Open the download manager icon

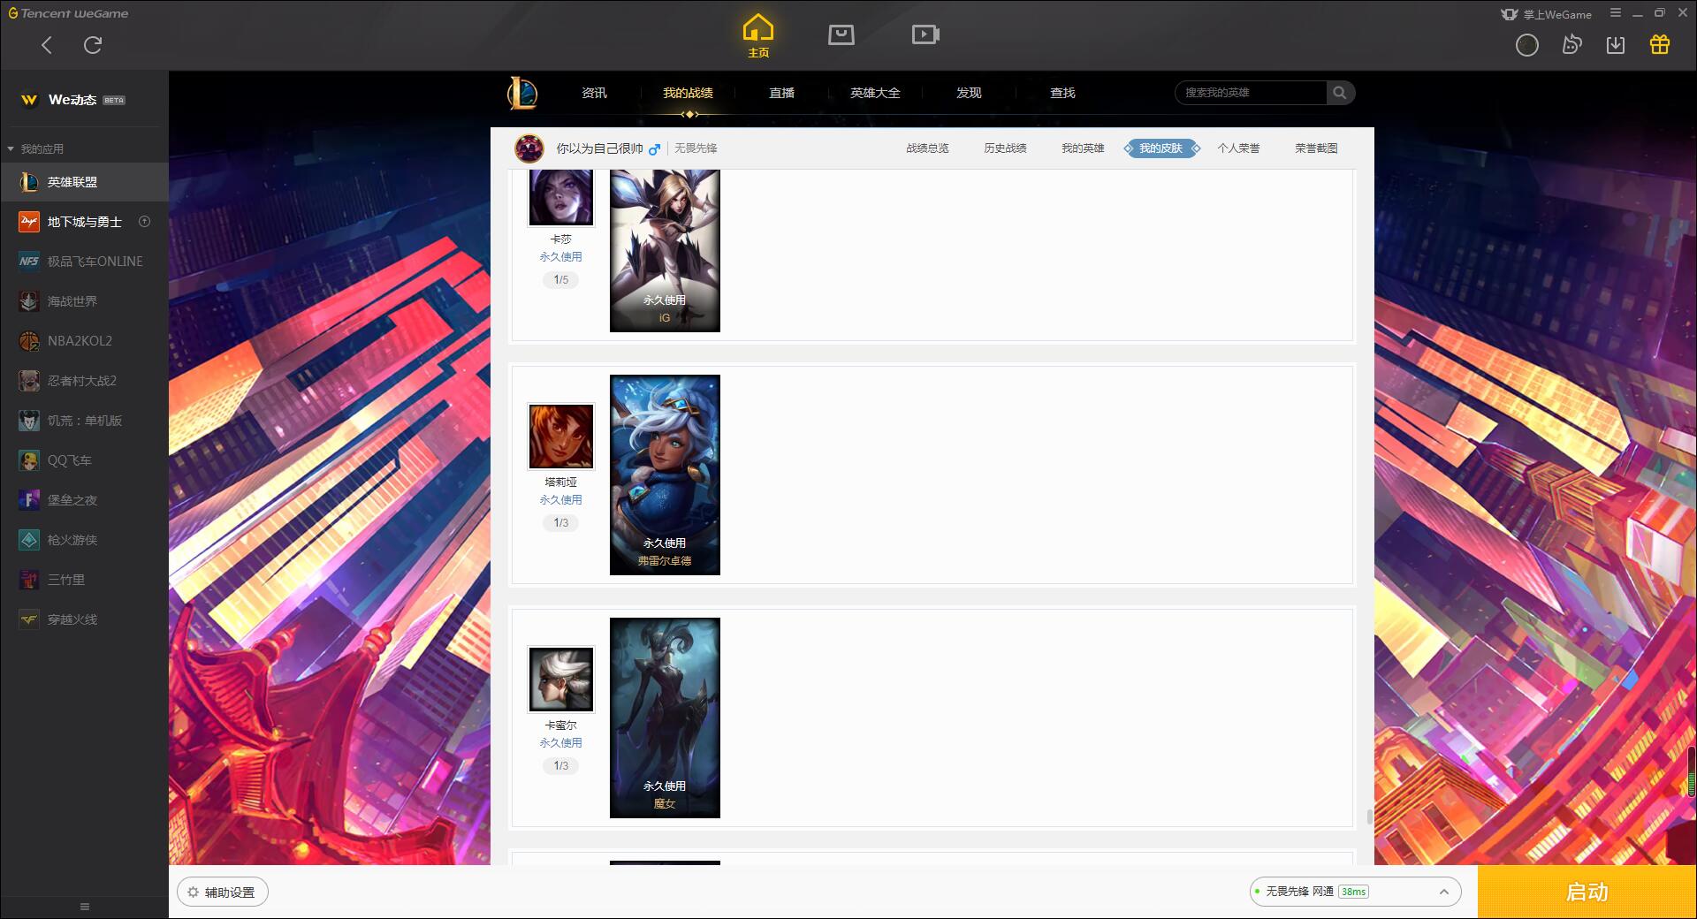pos(1616,45)
